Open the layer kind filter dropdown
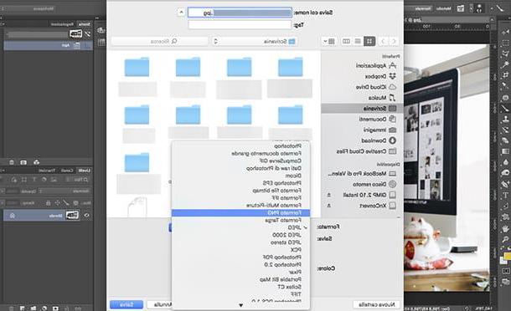Image resolution: width=511 pixels, height=311 pixels. [79, 180]
